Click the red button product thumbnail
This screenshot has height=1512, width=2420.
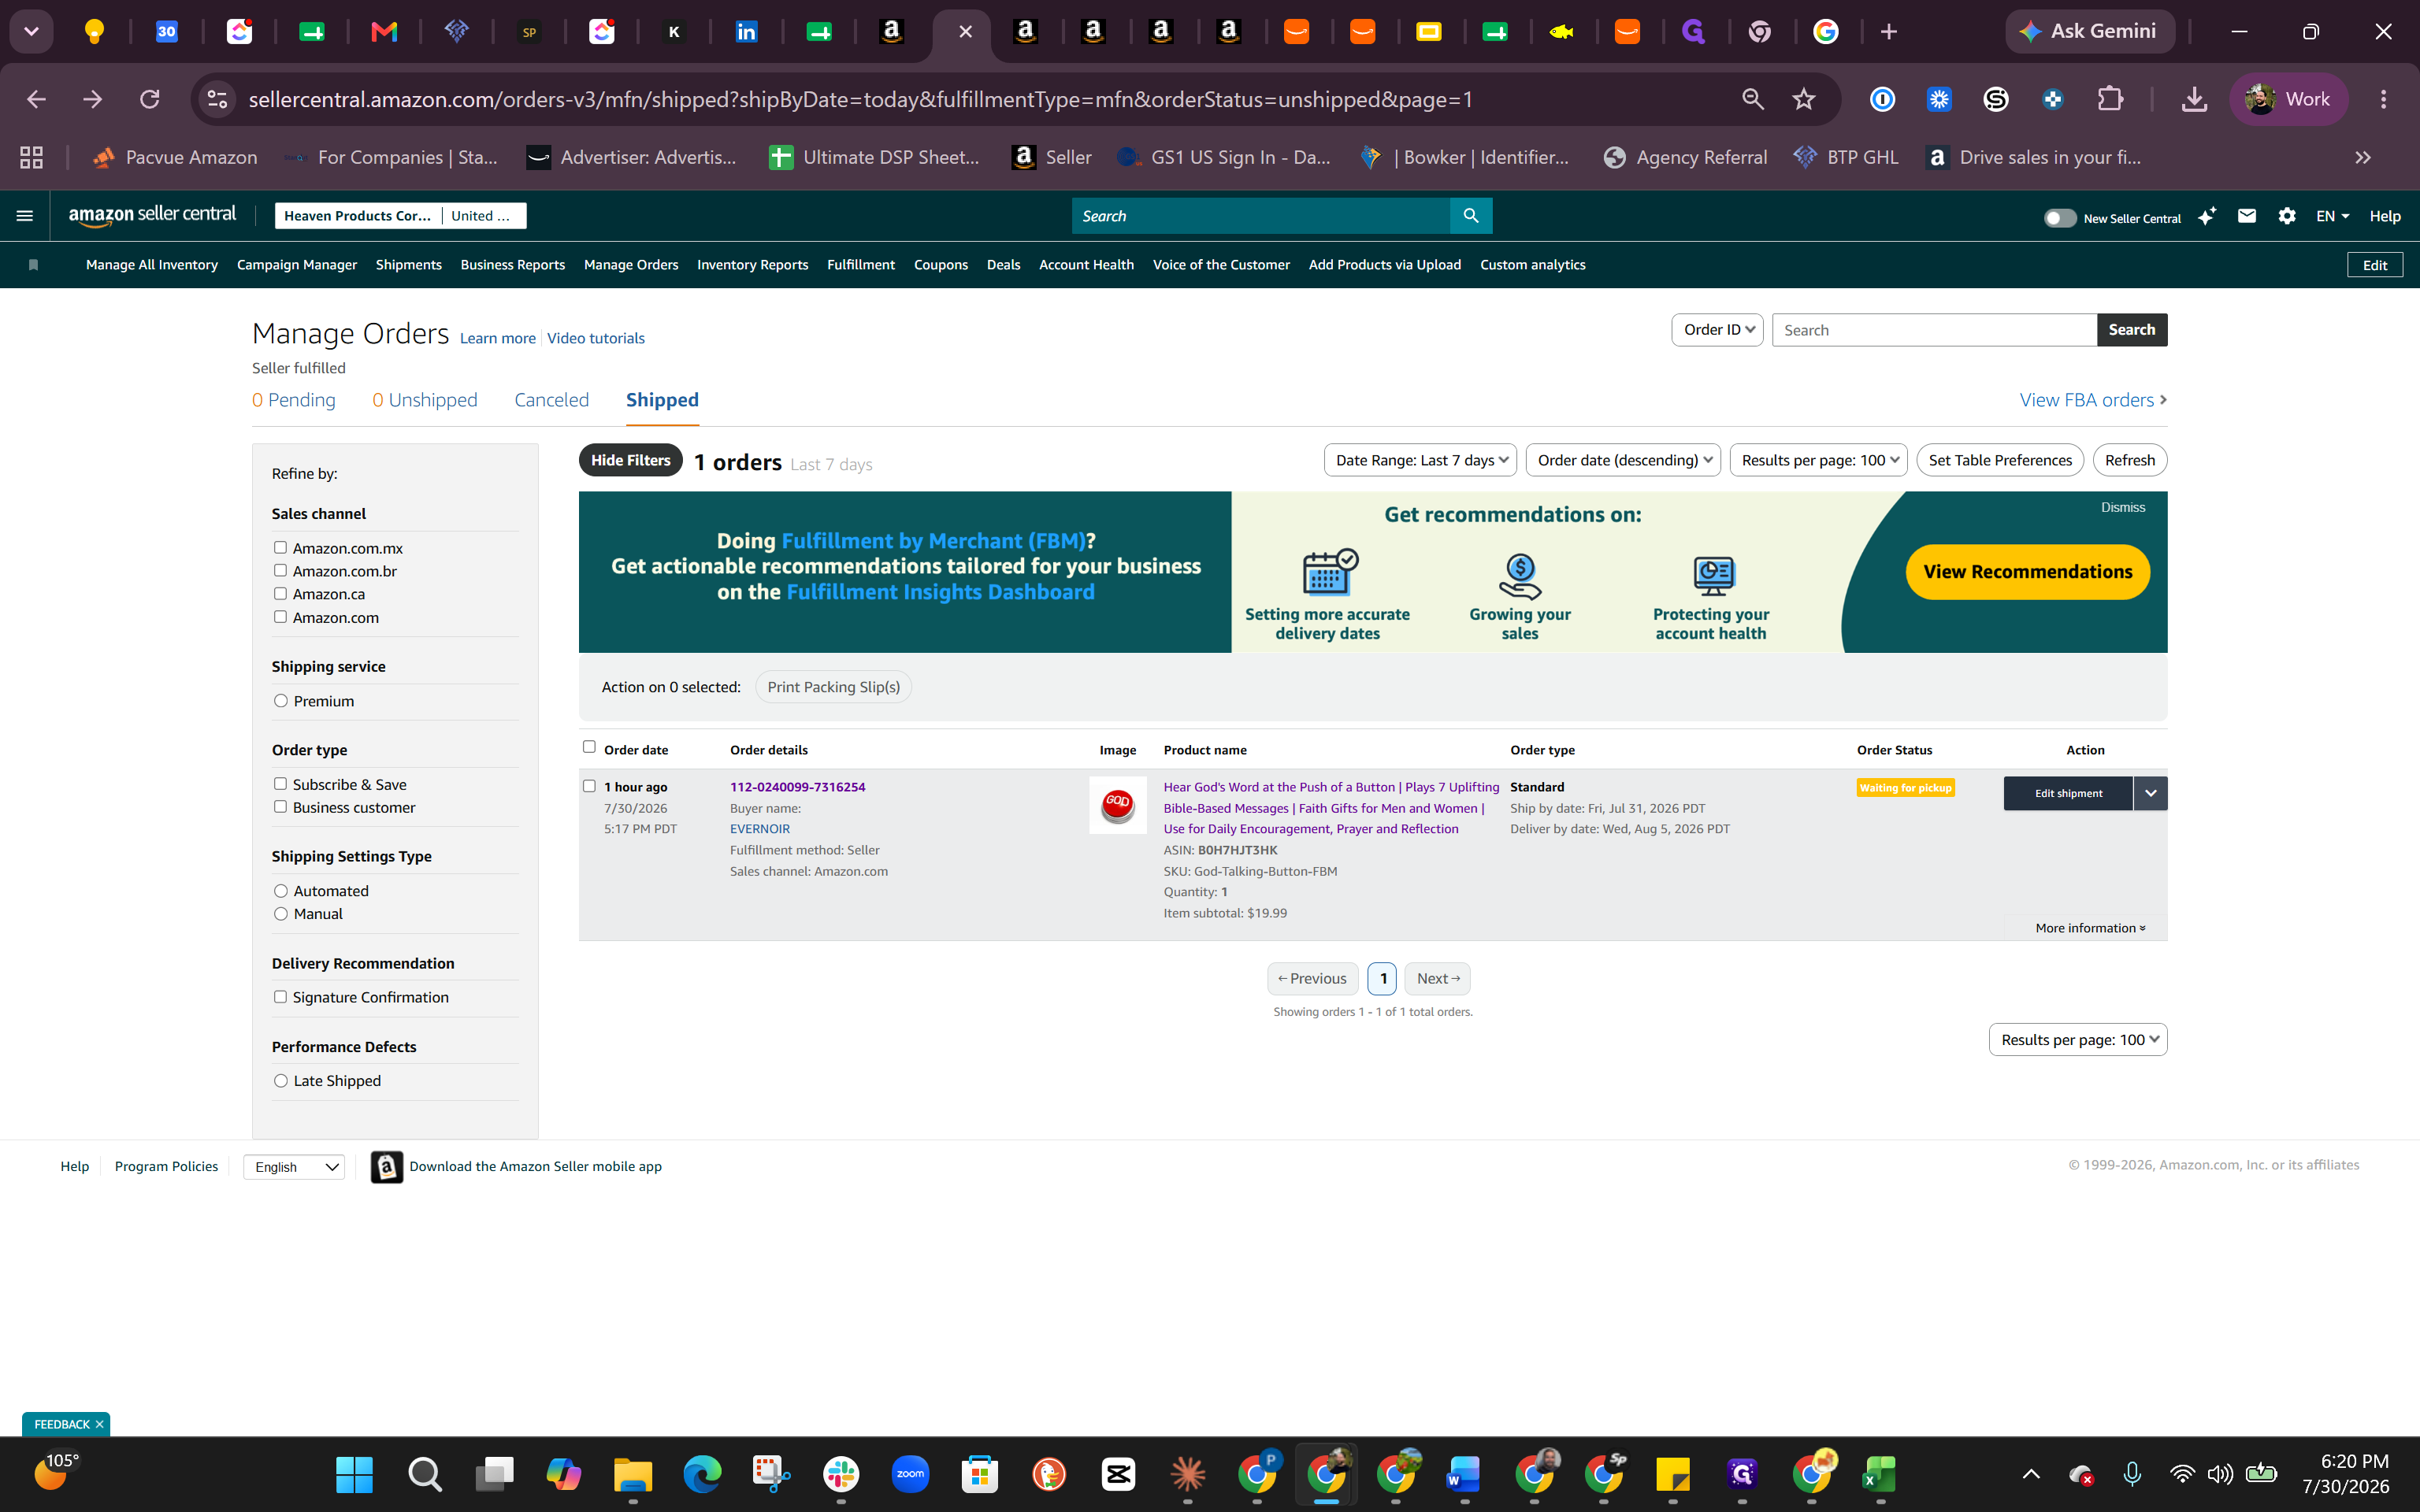(1118, 805)
